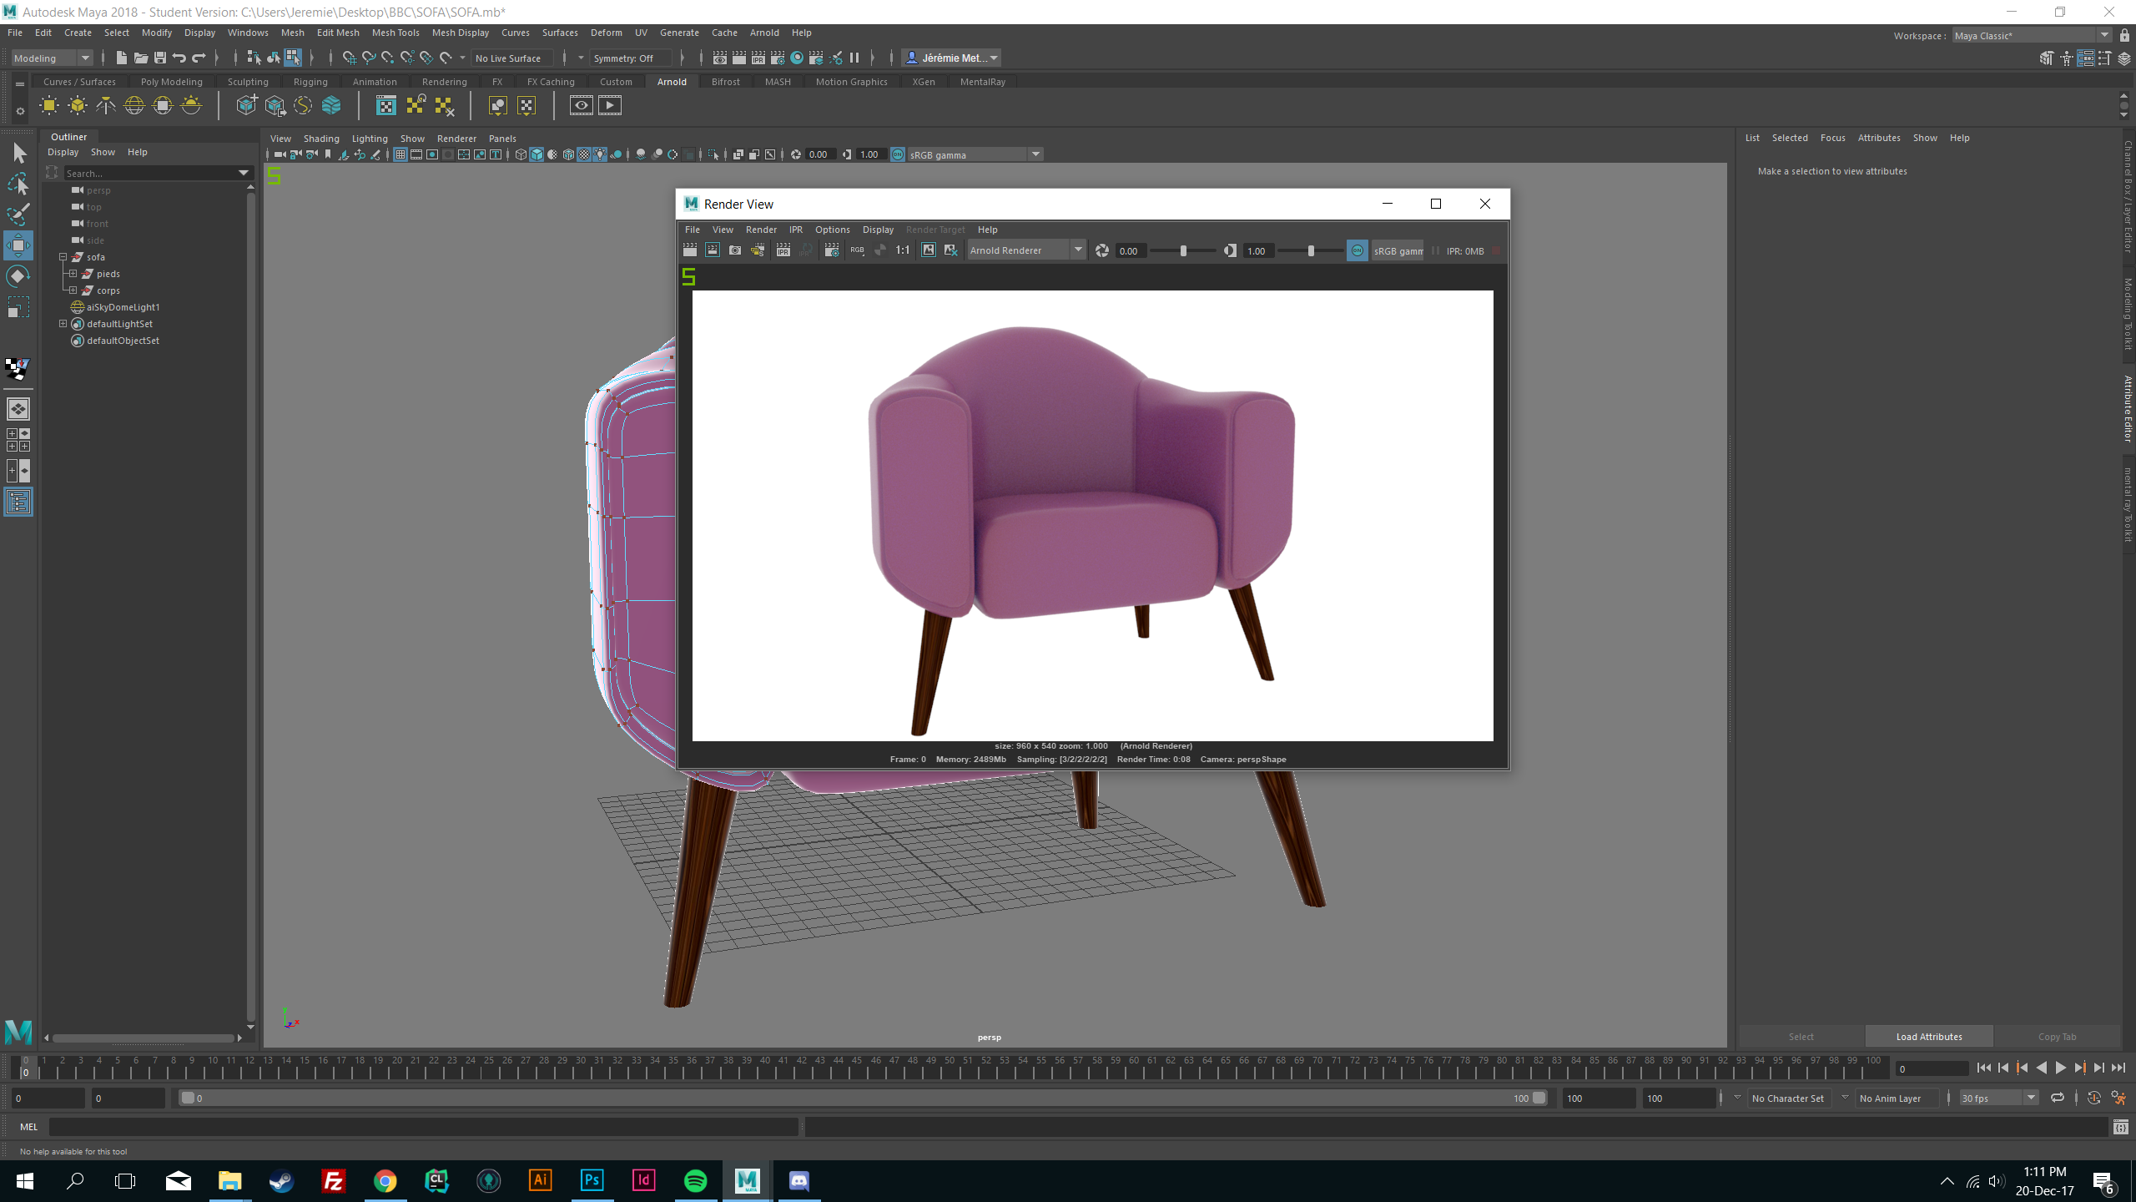
Task: Open the Photoshop taskbar icon
Action: (x=592, y=1180)
